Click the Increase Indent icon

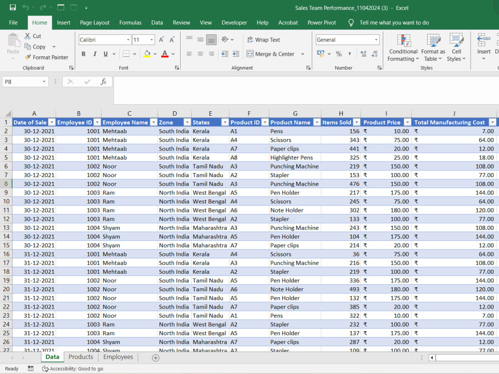[x=236, y=54]
